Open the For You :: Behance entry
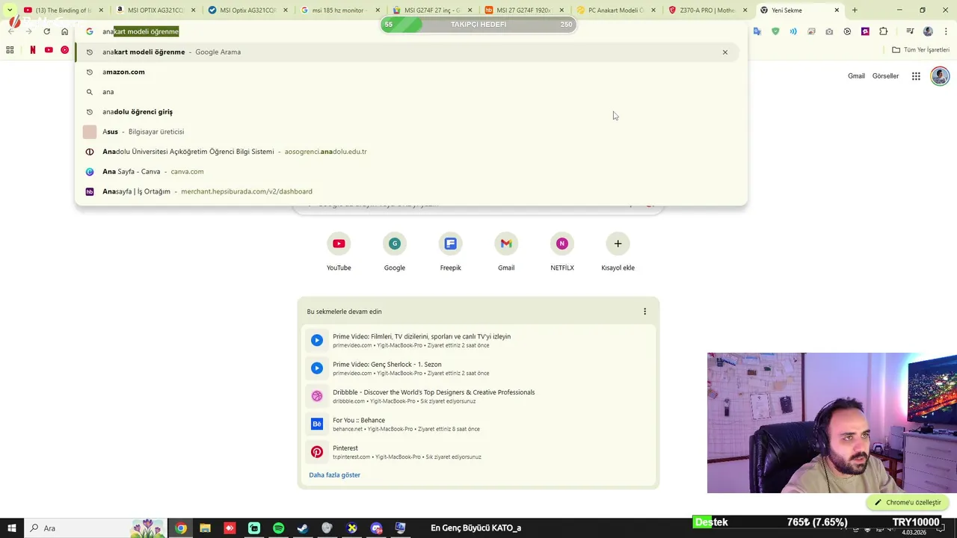The width and height of the screenshot is (957, 538). pos(478,424)
